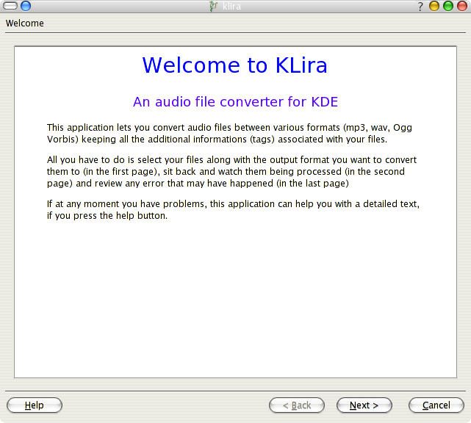The width and height of the screenshot is (471, 423).
Task: Cancel the KLira wizard
Action: tap(436, 405)
